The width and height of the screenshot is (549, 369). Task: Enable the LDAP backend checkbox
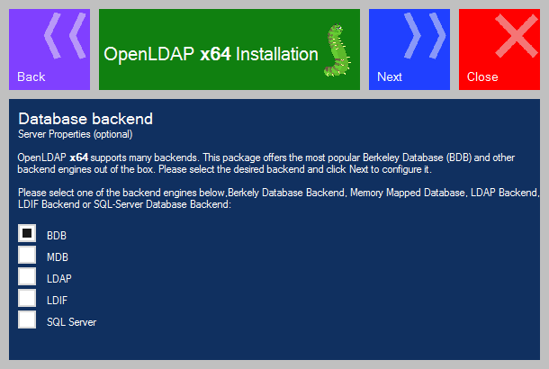[x=27, y=276]
